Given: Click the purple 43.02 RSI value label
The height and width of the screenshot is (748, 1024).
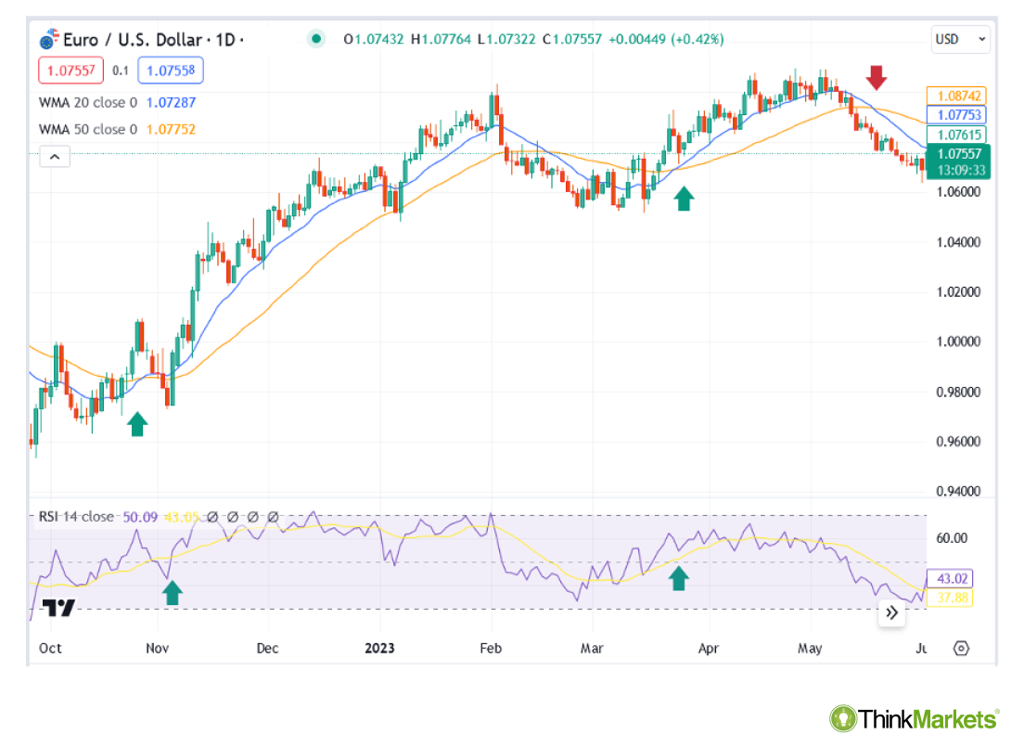Looking at the screenshot, I should pyautogui.click(x=953, y=578).
